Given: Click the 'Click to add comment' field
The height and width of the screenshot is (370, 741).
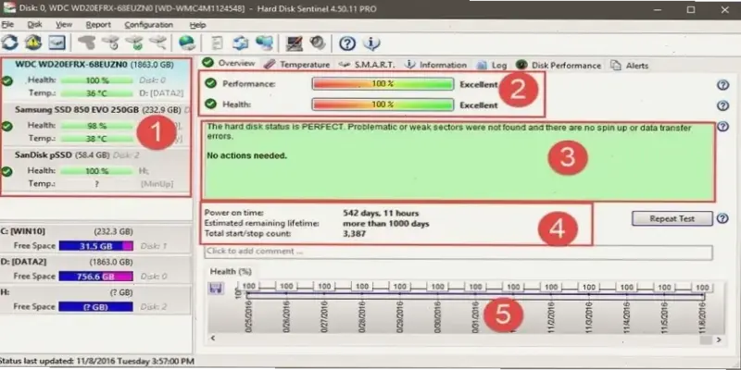Looking at the screenshot, I should click(x=458, y=252).
